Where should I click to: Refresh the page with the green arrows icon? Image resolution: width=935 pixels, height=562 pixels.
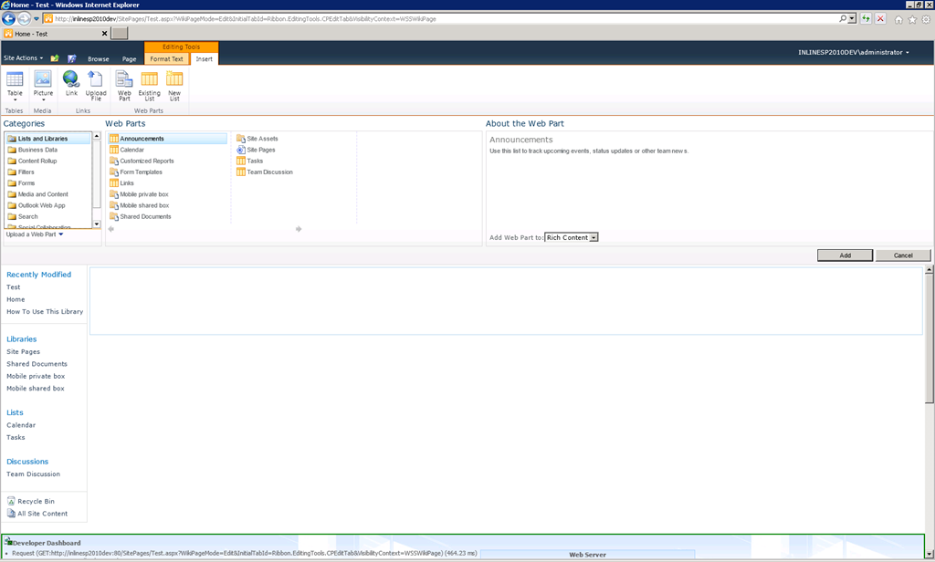(x=866, y=18)
